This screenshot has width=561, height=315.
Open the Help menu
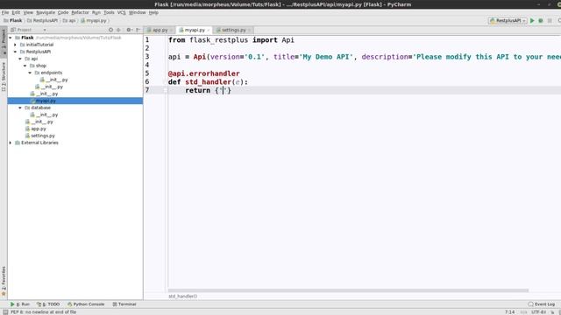(x=153, y=12)
